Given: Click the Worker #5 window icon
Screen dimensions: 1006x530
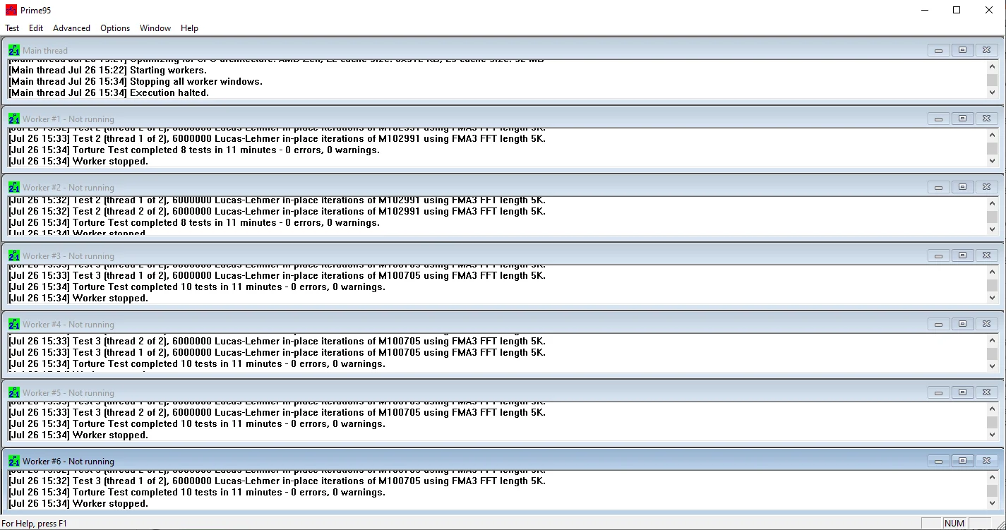Looking at the screenshot, I should tap(14, 392).
